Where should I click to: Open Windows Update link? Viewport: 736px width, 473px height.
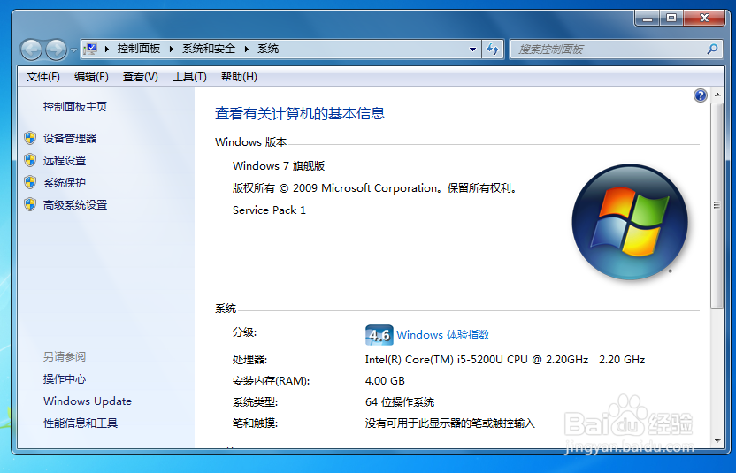88,401
